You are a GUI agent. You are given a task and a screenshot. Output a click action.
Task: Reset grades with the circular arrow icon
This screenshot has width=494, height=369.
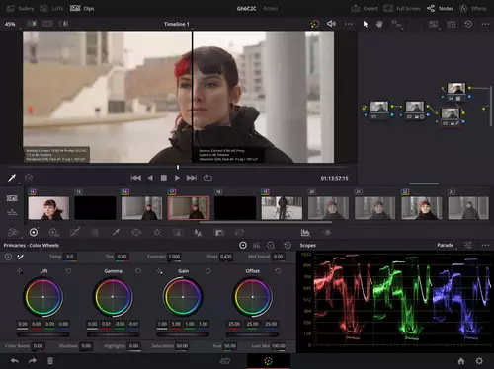tap(468, 24)
